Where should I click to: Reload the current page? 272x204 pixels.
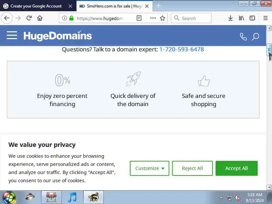(x=29, y=18)
